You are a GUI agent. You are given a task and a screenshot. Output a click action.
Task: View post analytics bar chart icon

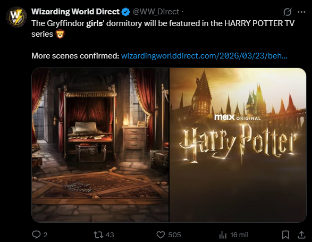click(223, 235)
